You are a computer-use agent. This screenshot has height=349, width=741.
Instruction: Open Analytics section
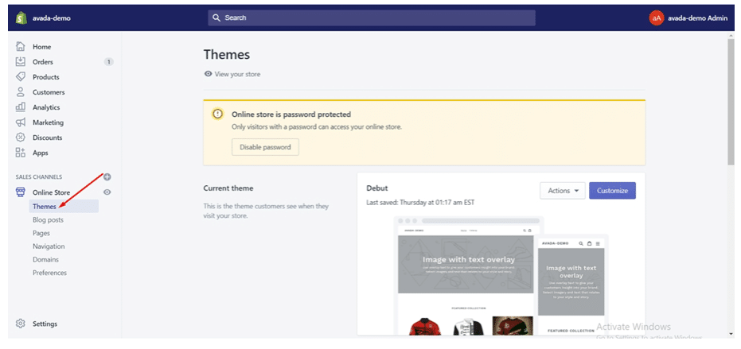[x=46, y=107]
